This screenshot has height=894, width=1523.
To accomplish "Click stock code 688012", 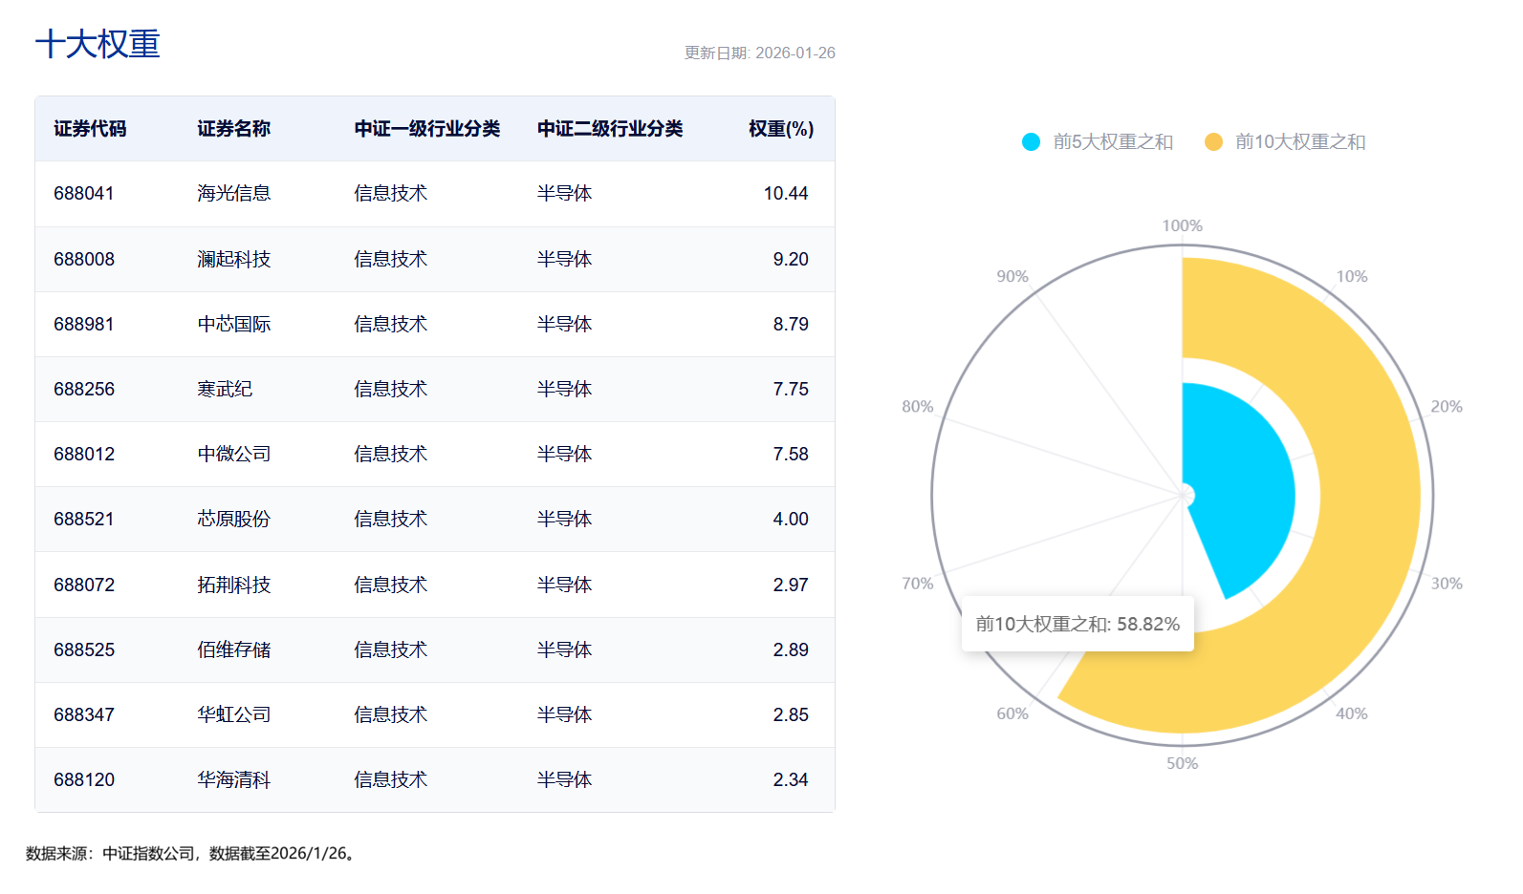I will point(84,455).
